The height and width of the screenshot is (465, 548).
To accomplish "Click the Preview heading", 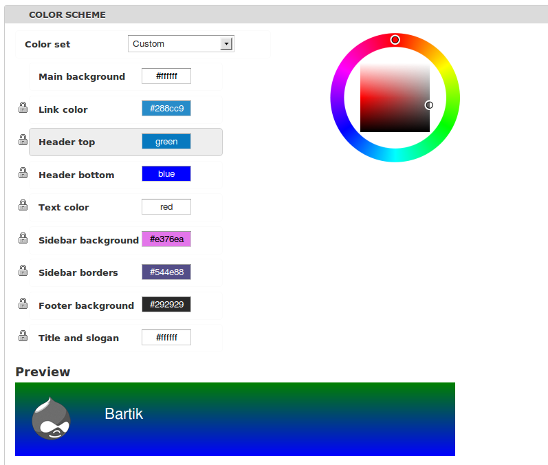I will pyautogui.click(x=43, y=371).
